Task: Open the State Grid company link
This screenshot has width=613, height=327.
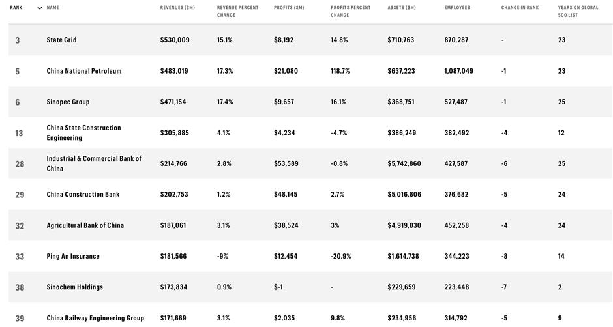Action: (61, 40)
